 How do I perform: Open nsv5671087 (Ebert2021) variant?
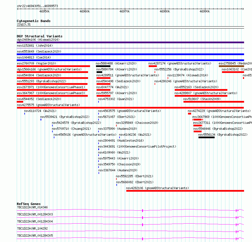point(117,117)
